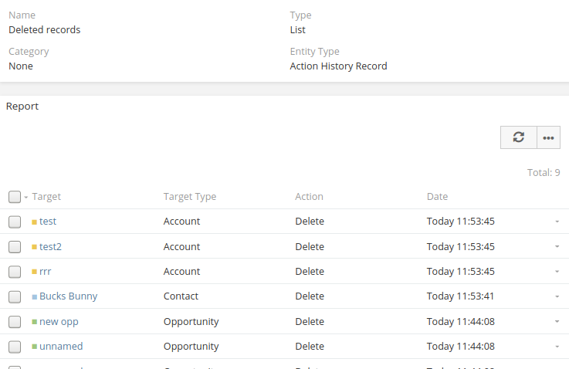Open the test2 account link
This screenshot has height=369, width=569.
click(50, 247)
